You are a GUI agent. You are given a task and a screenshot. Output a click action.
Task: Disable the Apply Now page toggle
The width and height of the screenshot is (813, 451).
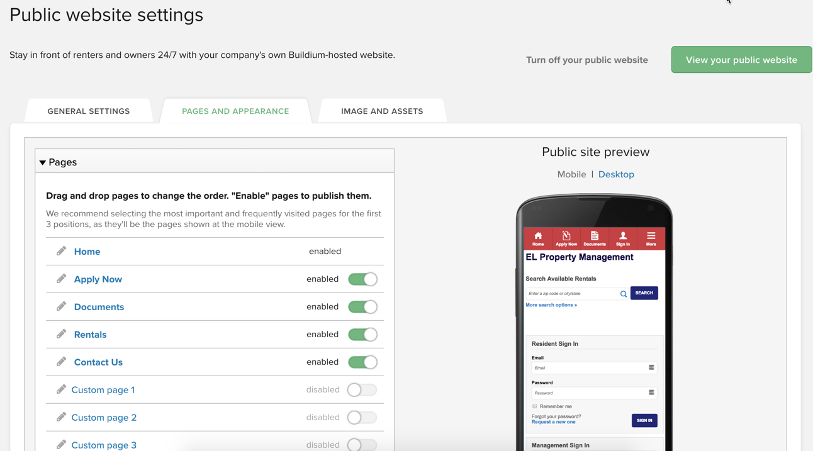[362, 279]
